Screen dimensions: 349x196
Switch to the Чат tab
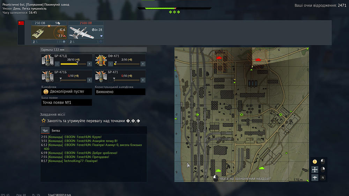(x=45, y=130)
